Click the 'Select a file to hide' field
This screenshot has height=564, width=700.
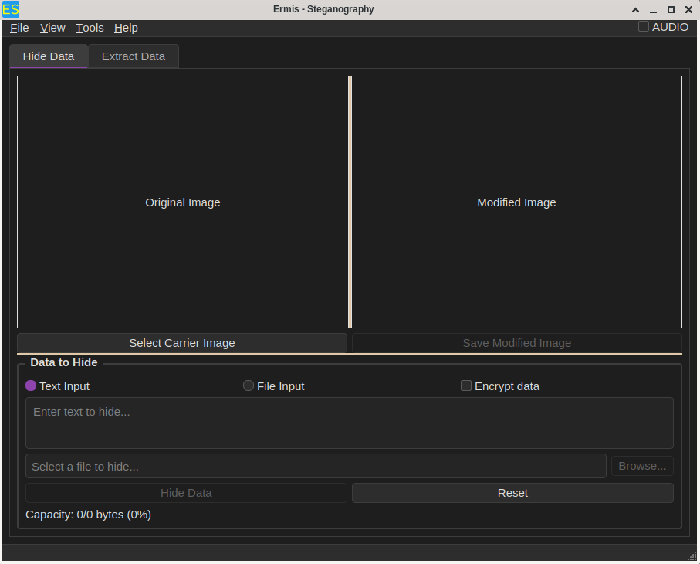point(316,466)
